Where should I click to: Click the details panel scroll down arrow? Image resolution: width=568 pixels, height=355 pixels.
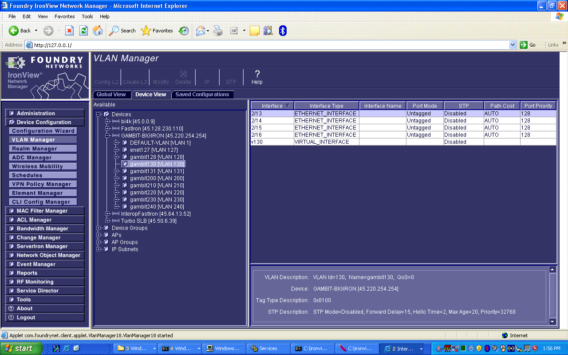552,321
